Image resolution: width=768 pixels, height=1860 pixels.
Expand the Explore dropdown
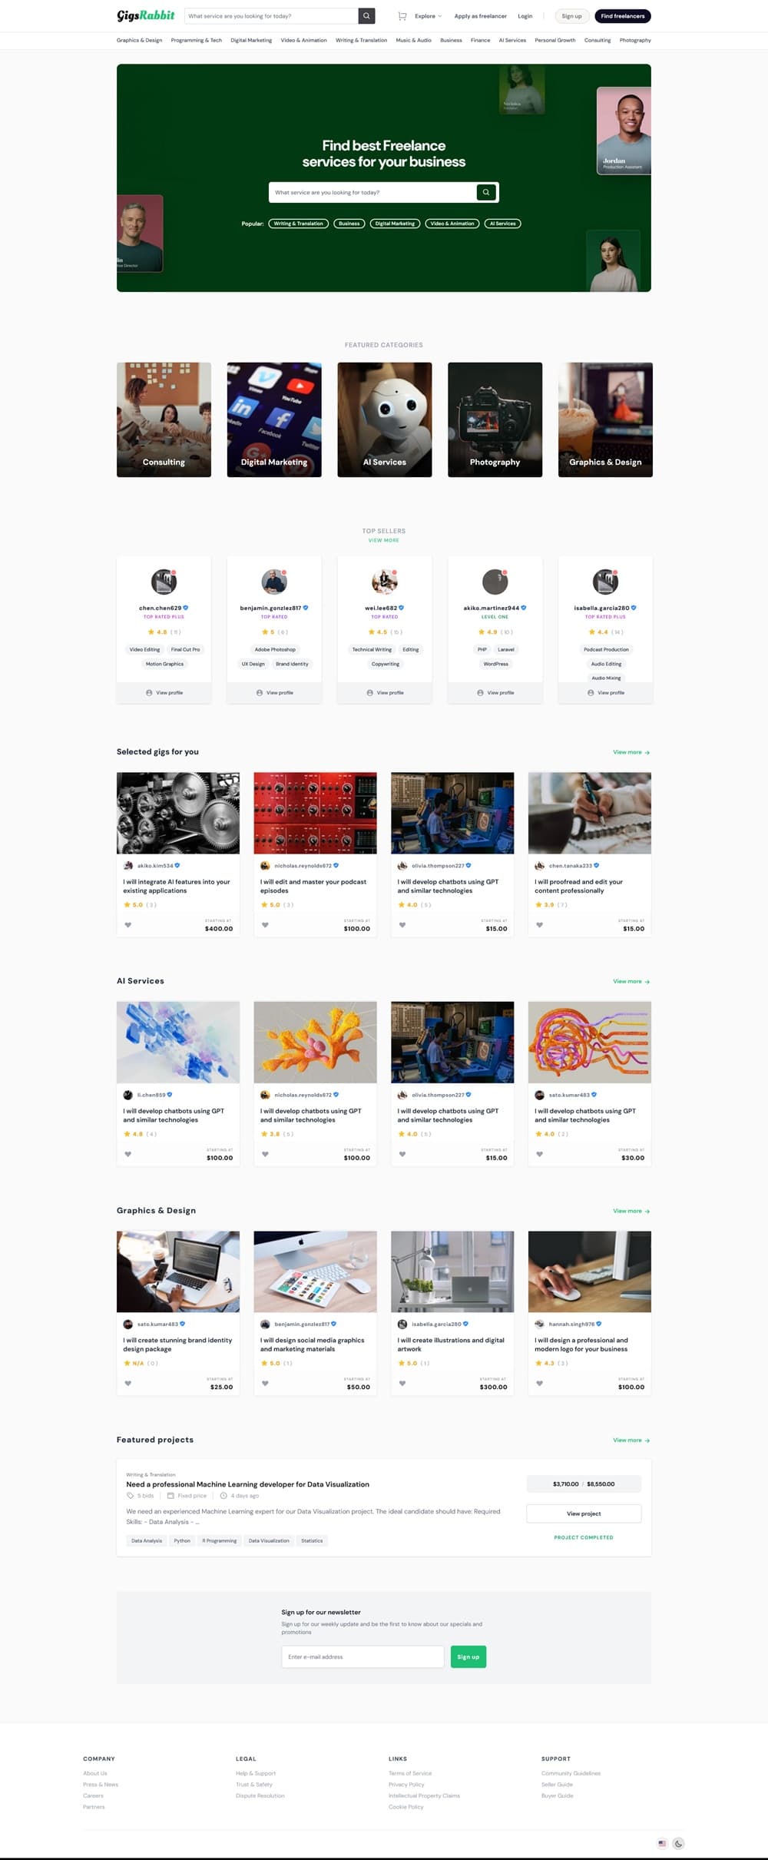click(x=429, y=16)
